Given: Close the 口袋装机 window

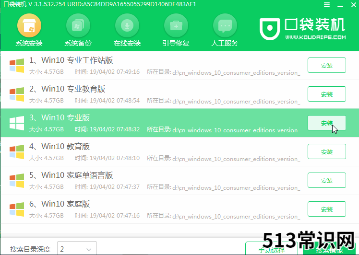Looking at the screenshot, I should 354,5.
